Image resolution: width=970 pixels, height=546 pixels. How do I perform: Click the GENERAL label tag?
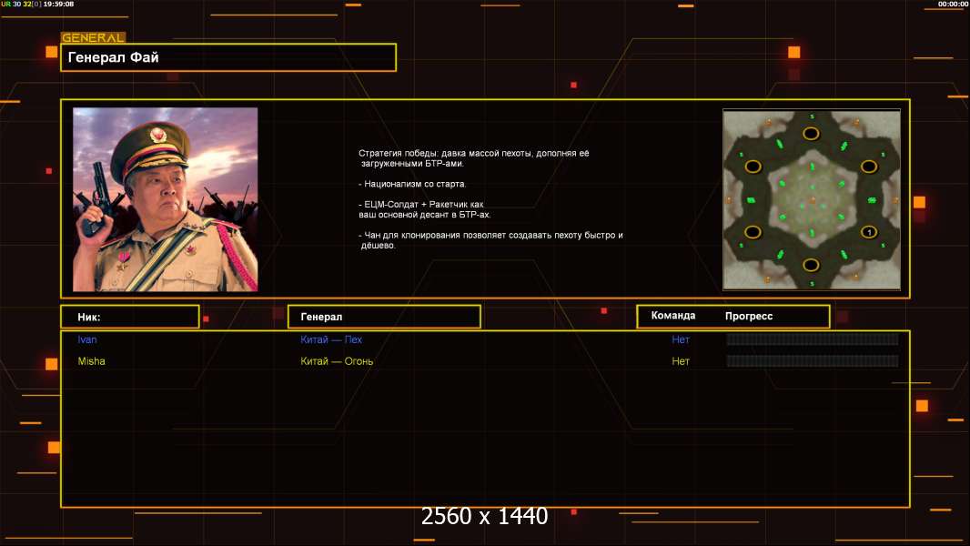click(94, 37)
